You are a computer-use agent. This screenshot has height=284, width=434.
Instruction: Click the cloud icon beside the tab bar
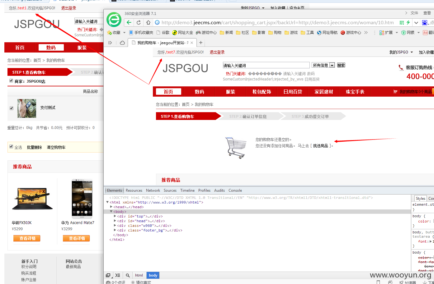coord(122,43)
